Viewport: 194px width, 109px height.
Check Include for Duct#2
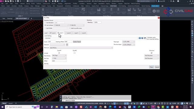(75, 53)
